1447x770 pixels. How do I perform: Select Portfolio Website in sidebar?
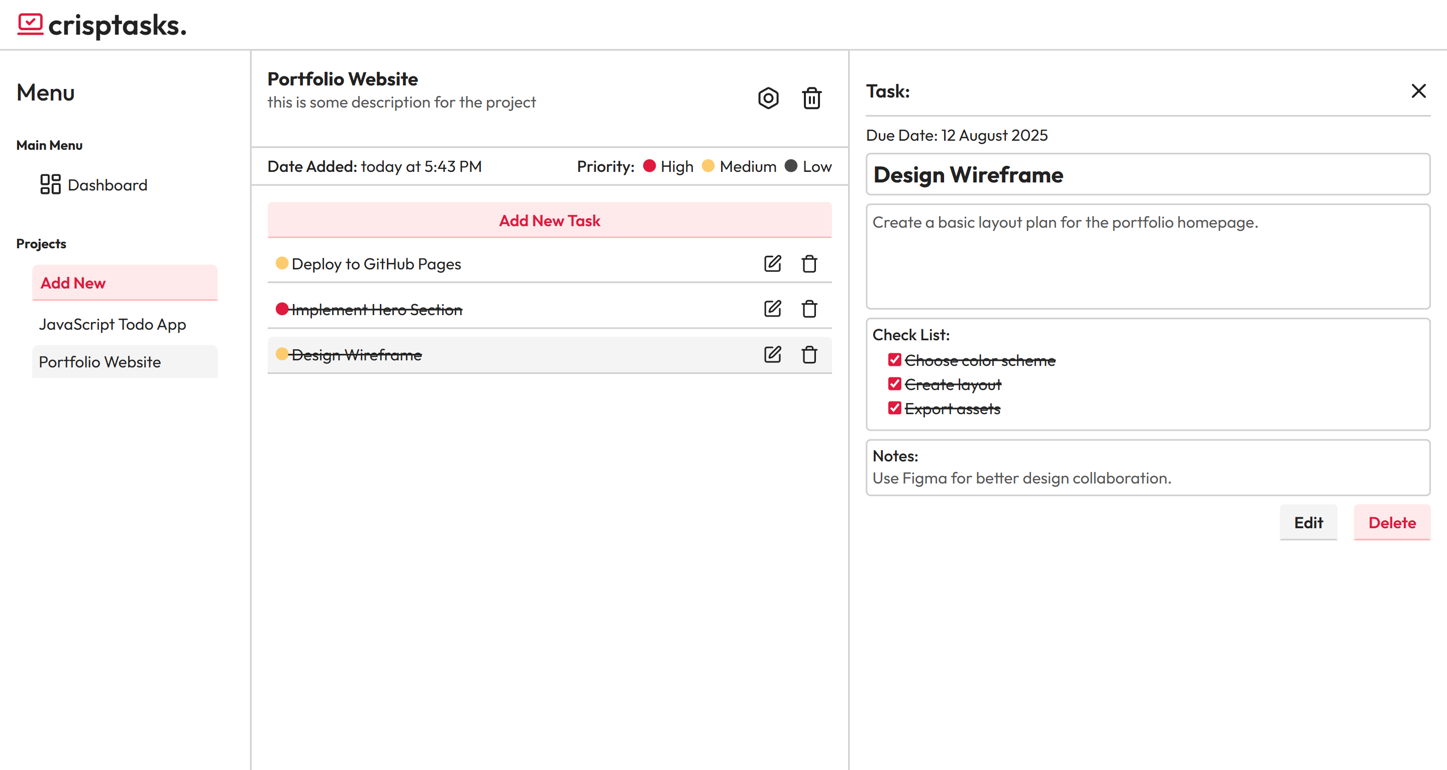pos(100,361)
